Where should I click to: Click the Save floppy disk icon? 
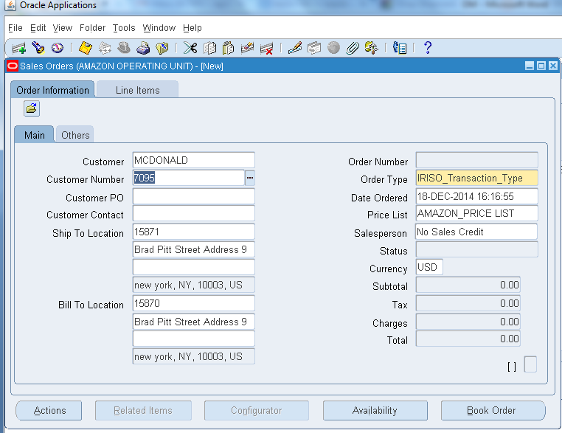86,48
